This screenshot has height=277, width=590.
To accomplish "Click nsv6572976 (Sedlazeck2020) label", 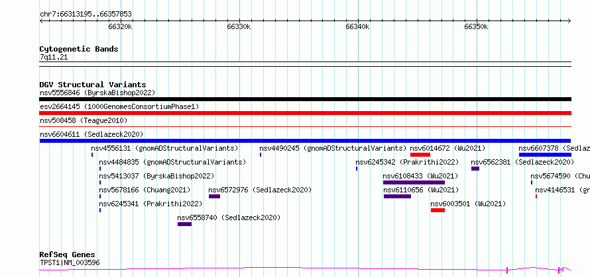I will tap(260, 190).
